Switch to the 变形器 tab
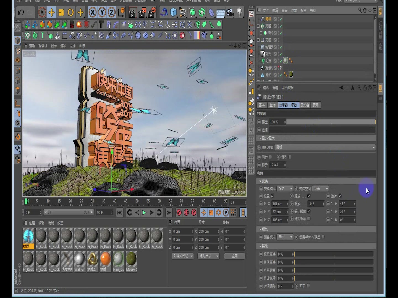This screenshot has height=298, width=398. coord(305,105)
